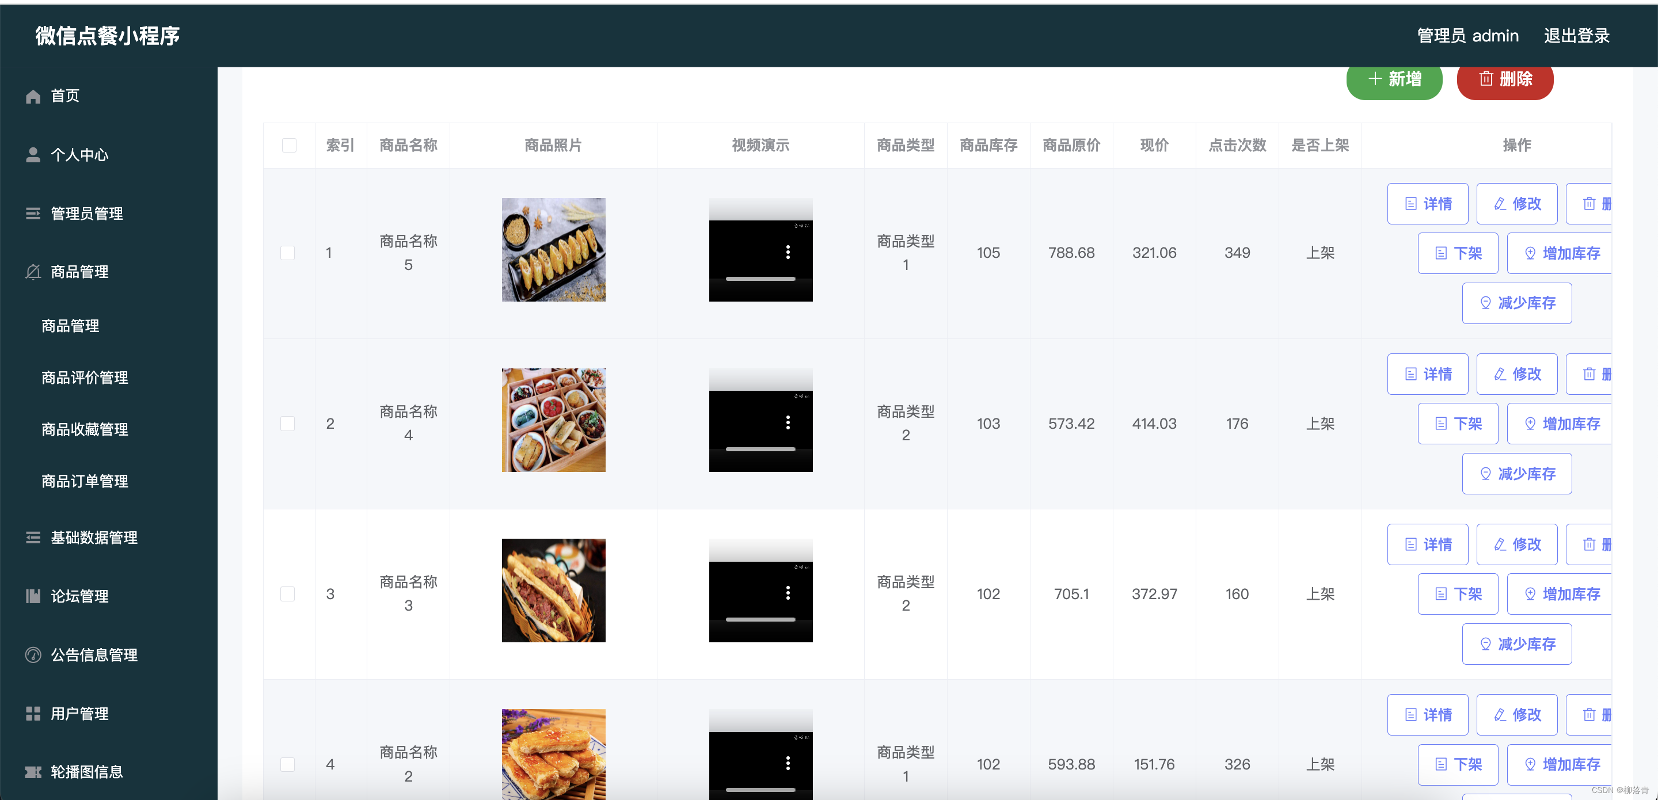
Task: Click the 微信点餐小程序 title
Action: 108,36
